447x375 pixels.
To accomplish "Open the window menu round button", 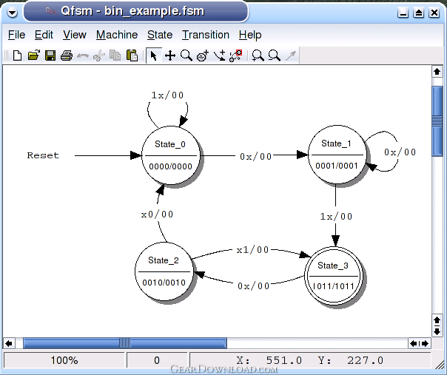I will point(13,13).
